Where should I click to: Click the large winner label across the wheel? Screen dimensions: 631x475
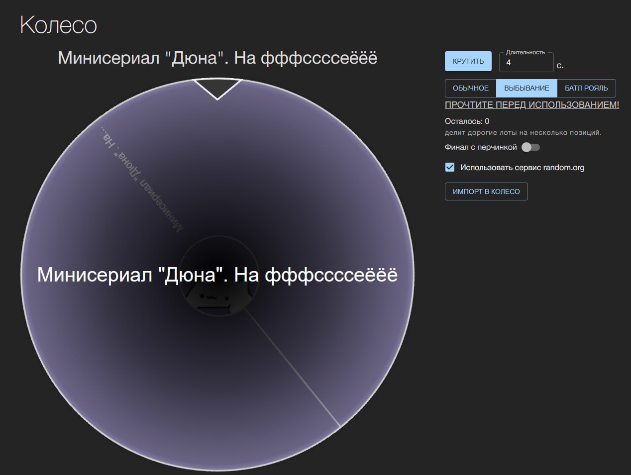(x=217, y=275)
